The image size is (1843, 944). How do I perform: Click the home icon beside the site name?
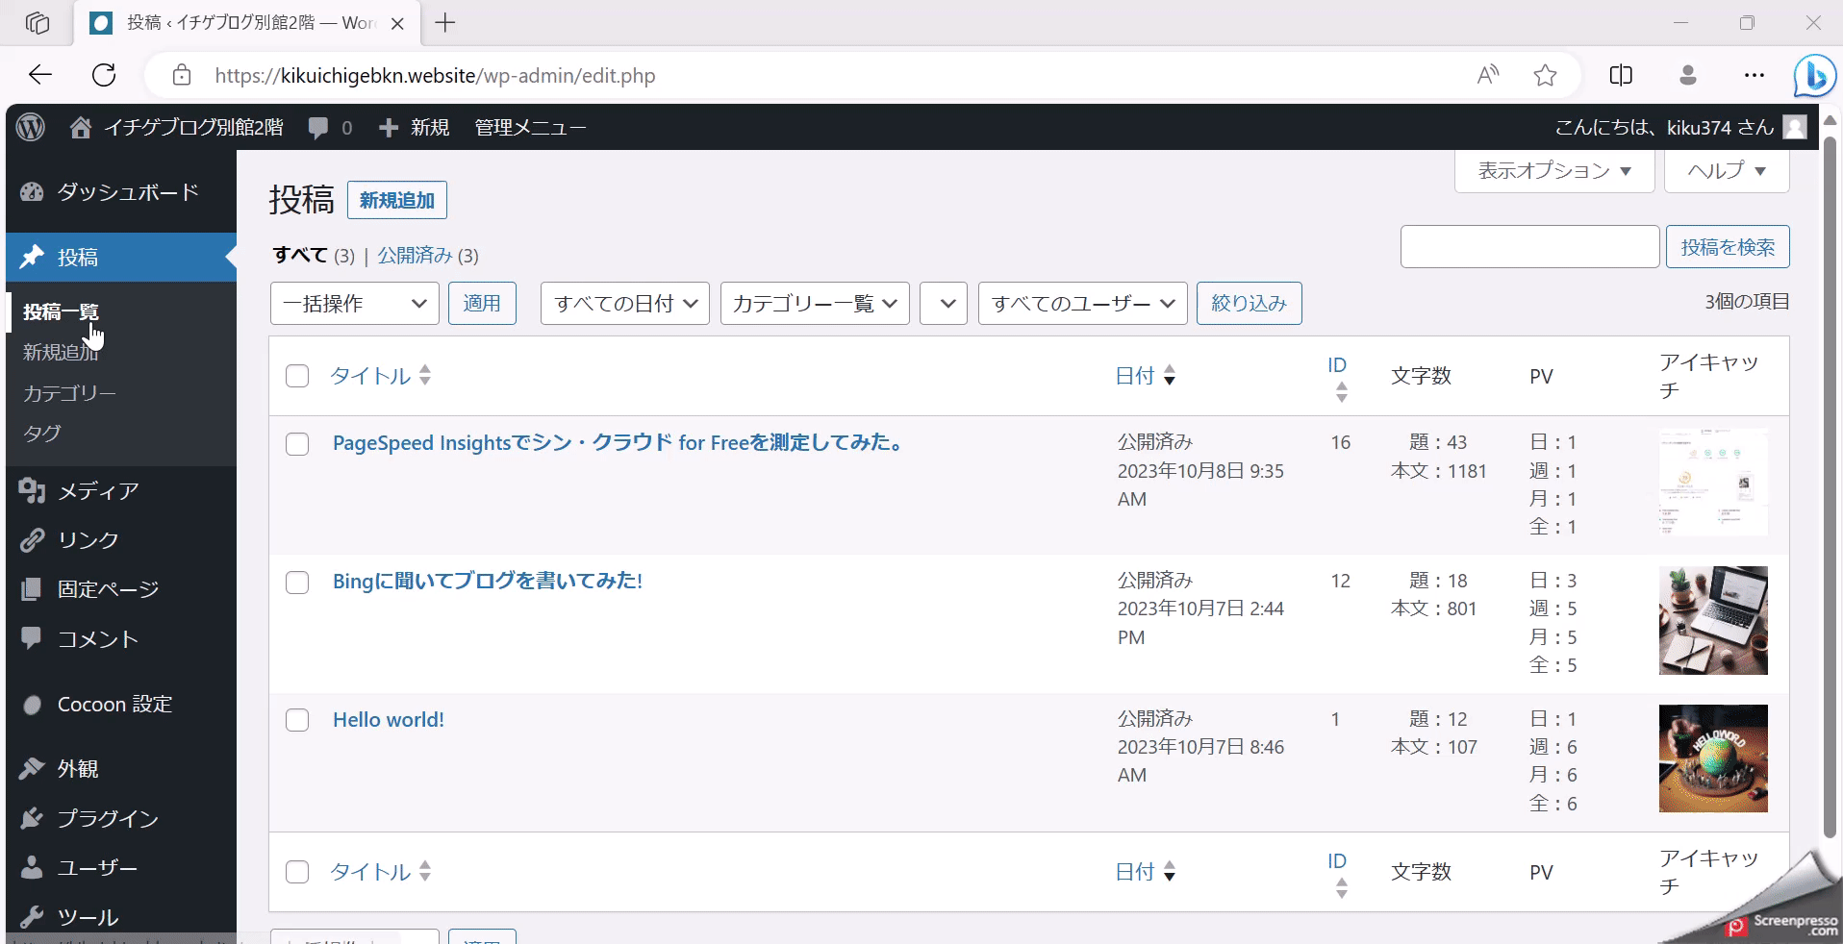pyautogui.click(x=81, y=128)
